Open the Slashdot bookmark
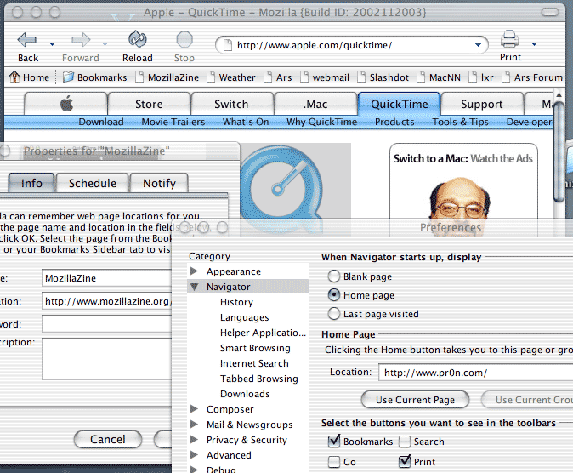The height and width of the screenshot is (473, 573). click(383, 77)
